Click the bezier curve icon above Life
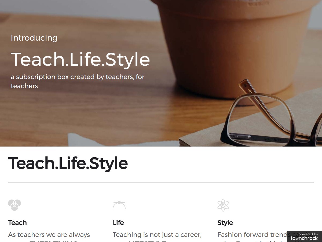The width and height of the screenshot is (322, 242). click(119, 205)
